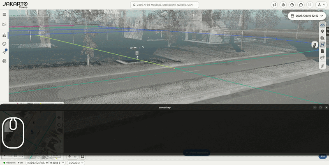Click the bookmark icon near bottom arrows

(x=83, y=157)
